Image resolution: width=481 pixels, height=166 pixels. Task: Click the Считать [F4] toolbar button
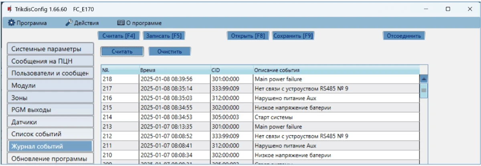[x=118, y=36]
